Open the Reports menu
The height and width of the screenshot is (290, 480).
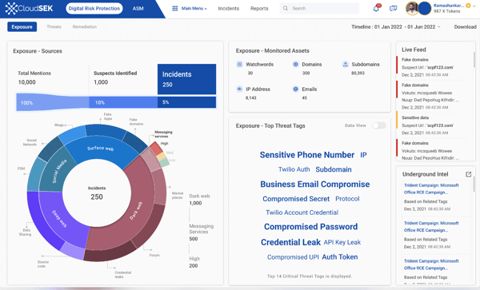[x=259, y=8]
